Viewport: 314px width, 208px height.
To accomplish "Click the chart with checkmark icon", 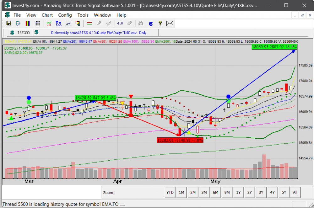I will [49, 23].
